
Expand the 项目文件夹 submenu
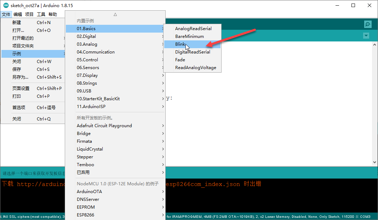coord(33,46)
